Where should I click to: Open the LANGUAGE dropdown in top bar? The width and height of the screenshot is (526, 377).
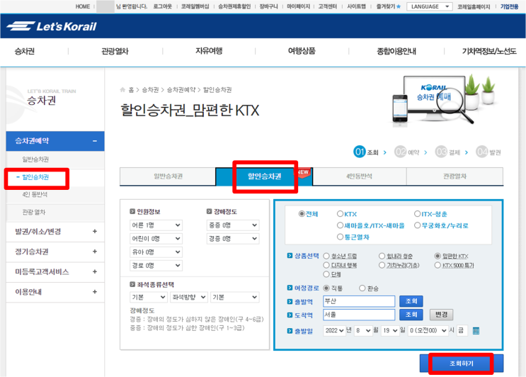pos(430,6)
